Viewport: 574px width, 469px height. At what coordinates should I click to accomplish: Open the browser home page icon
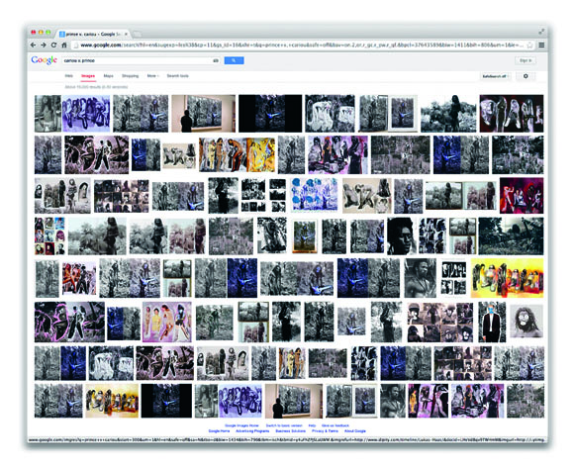64,45
